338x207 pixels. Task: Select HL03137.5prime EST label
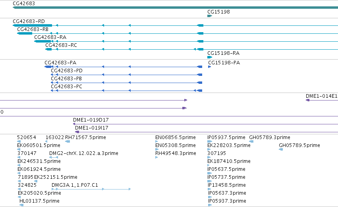coord(39,201)
